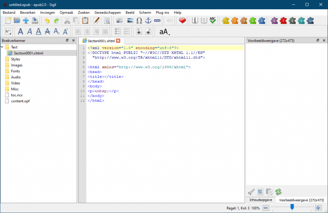
Task: Click the green refresh preview icon
Action: pos(278,192)
